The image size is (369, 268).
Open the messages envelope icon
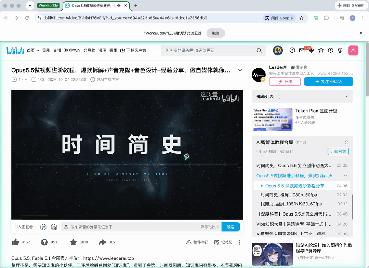(302, 50)
